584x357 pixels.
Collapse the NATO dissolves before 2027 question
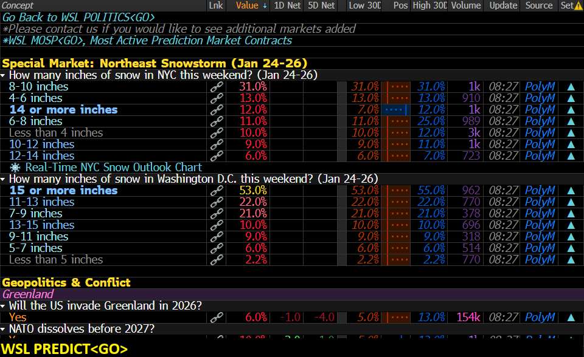coord(3,330)
